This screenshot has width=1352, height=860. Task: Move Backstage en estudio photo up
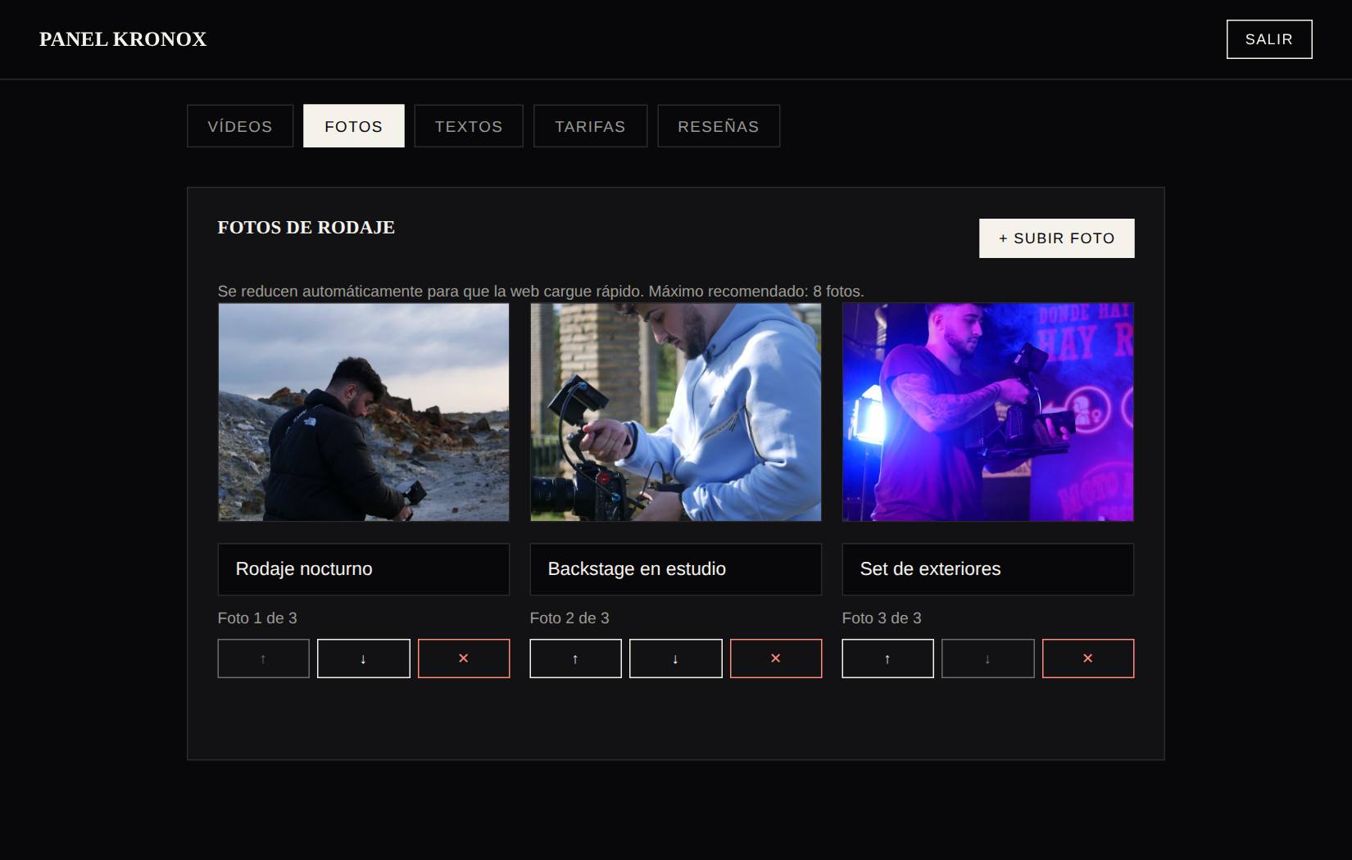[x=575, y=659]
